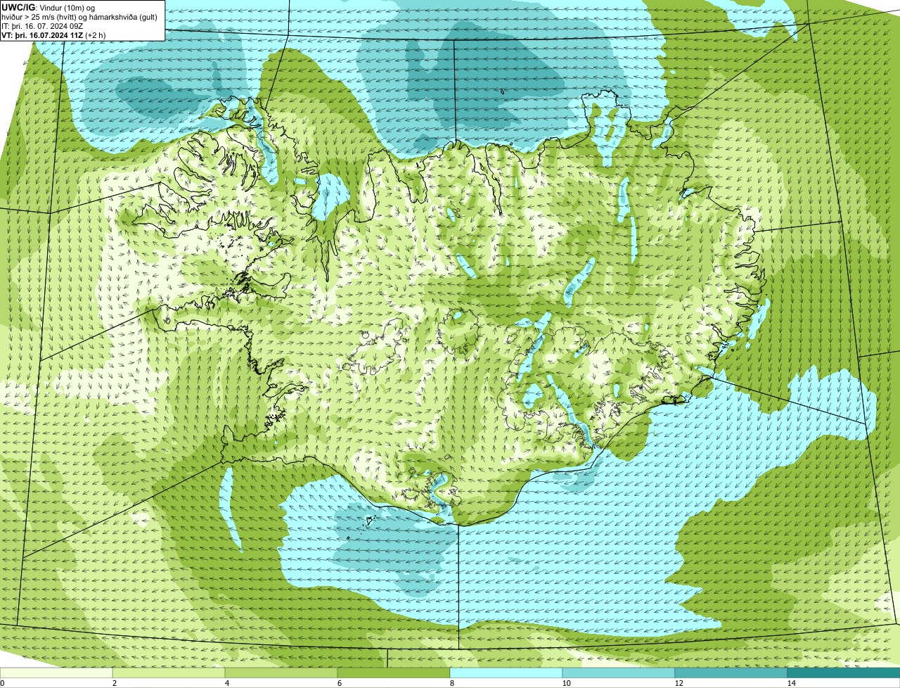
Task: Click the '0' scale label
Action: pos(2,683)
